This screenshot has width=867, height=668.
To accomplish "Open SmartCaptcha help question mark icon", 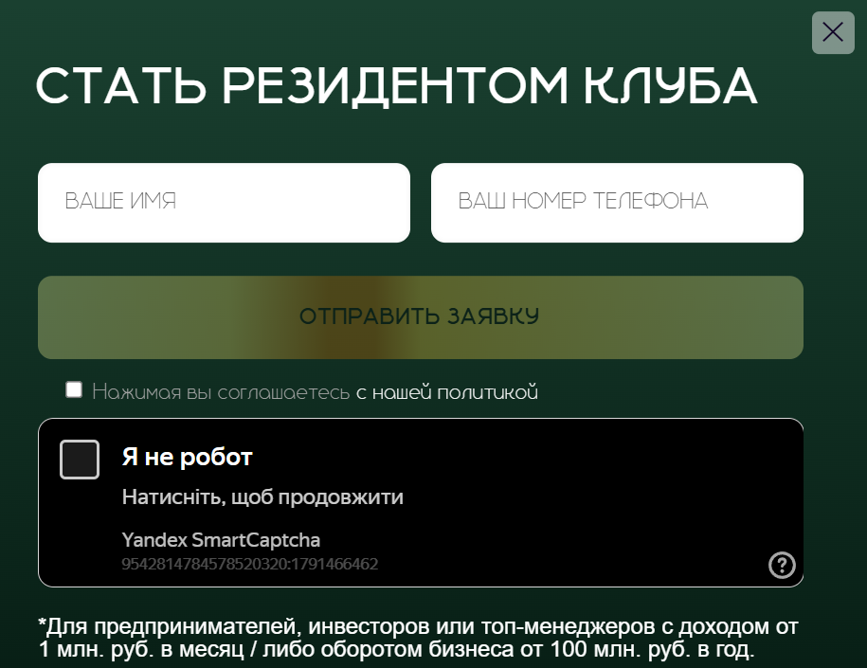I will (x=782, y=565).
